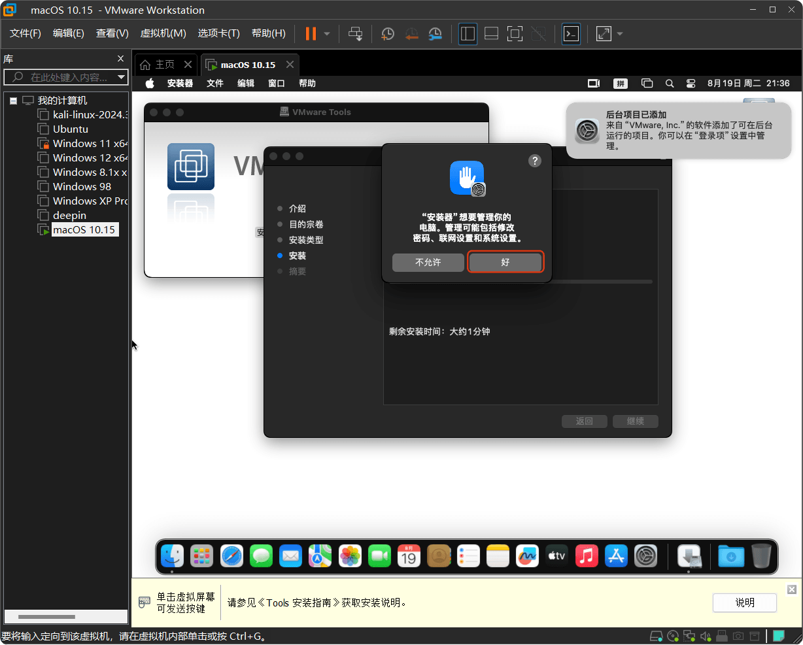This screenshot has height=645, width=803.
Task: Type in the library search field
Action: (x=69, y=77)
